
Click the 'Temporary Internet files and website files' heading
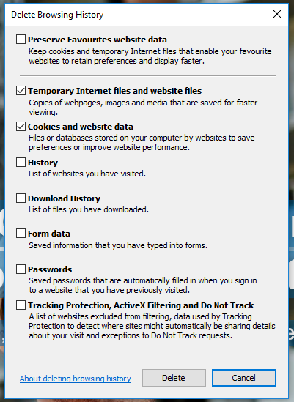[x=115, y=91]
